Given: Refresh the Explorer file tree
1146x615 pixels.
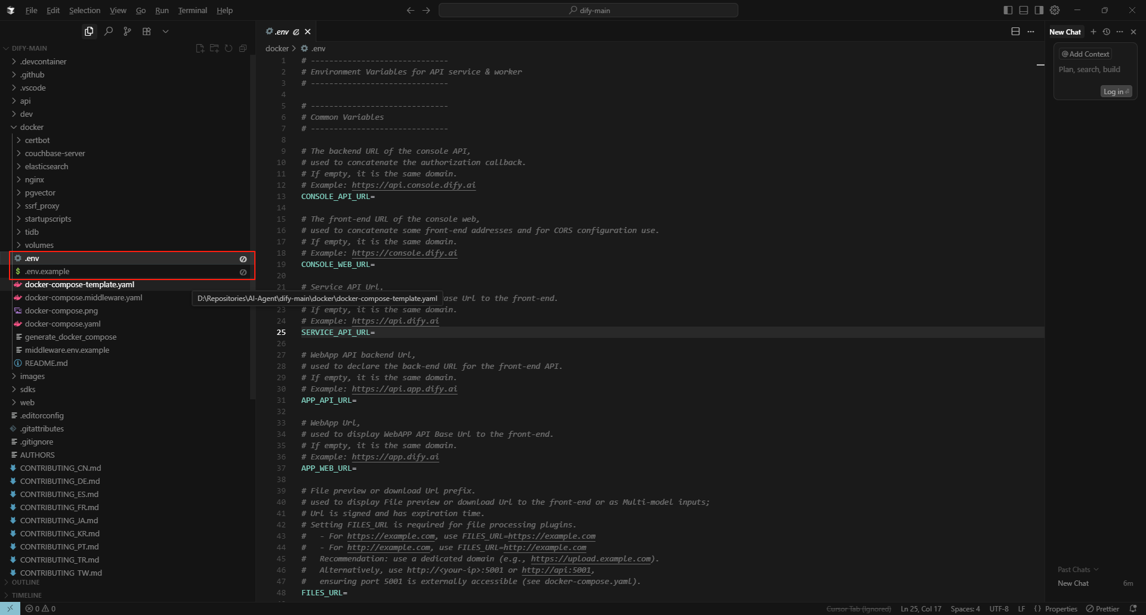Looking at the screenshot, I should [229, 48].
